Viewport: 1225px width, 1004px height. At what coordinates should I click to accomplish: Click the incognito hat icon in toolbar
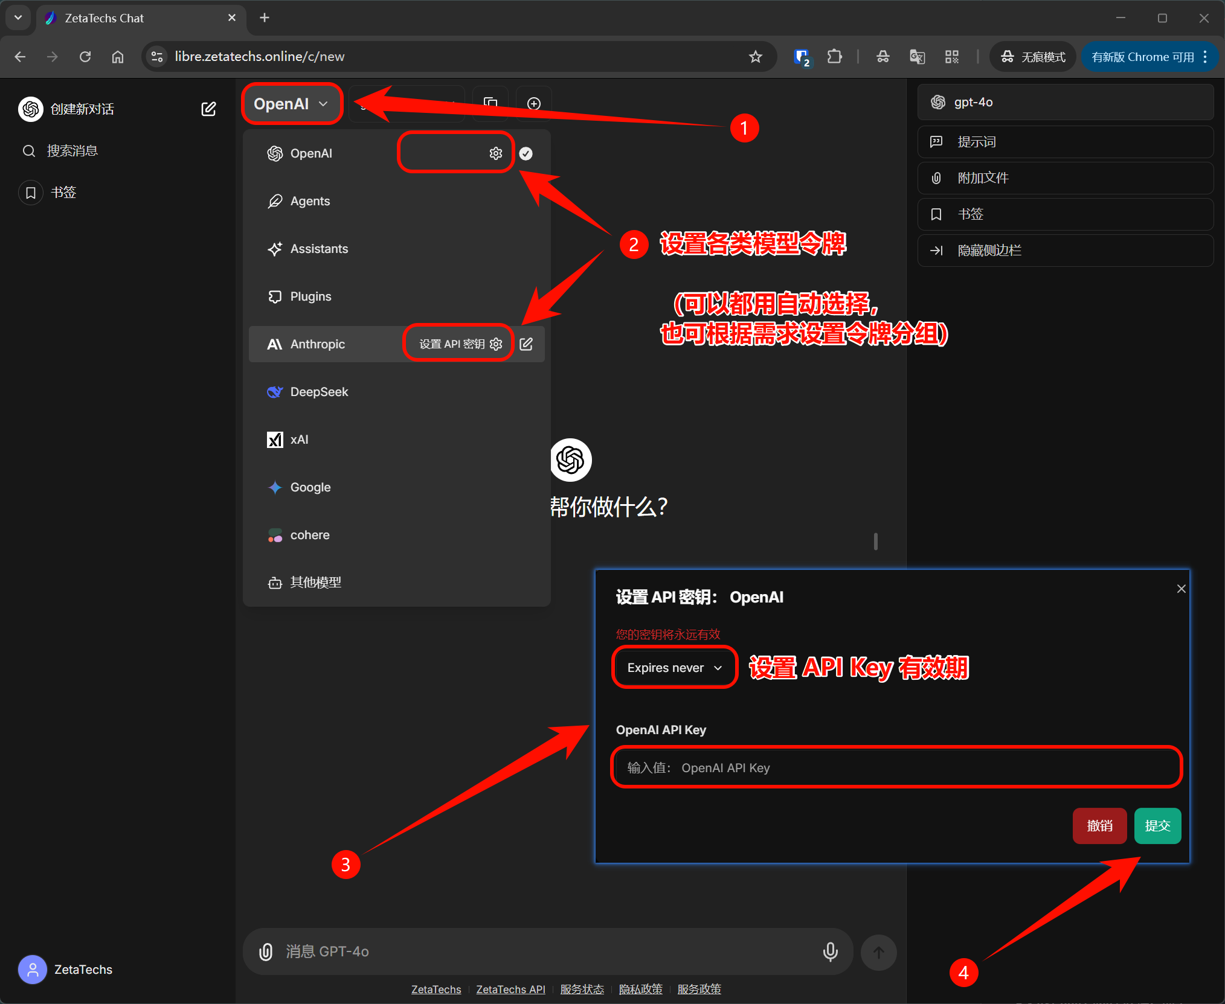[883, 57]
